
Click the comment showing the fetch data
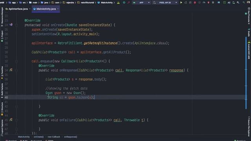click(66, 89)
